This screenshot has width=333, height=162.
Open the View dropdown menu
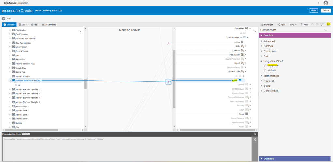click(x=293, y=25)
